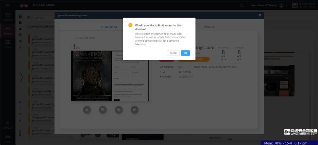Click the orange question mark dialog icon
The image size is (318, 145).
click(130, 25)
